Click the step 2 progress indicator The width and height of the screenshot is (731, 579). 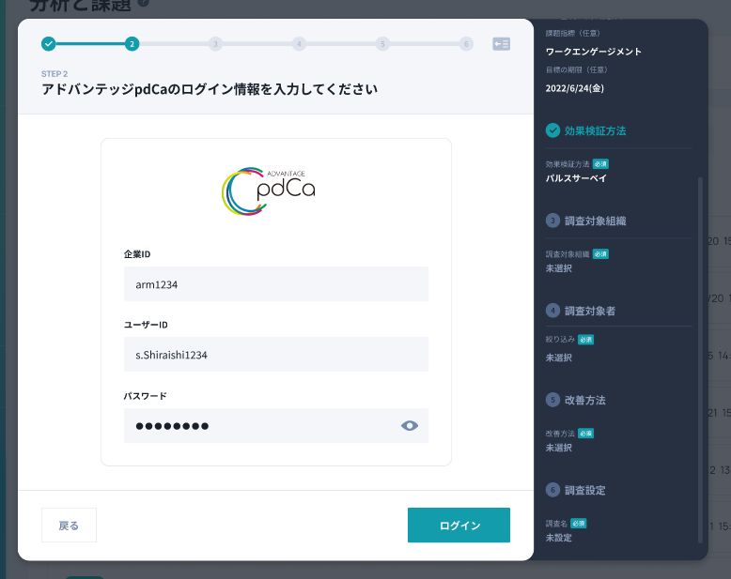click(x=132, y=44)
